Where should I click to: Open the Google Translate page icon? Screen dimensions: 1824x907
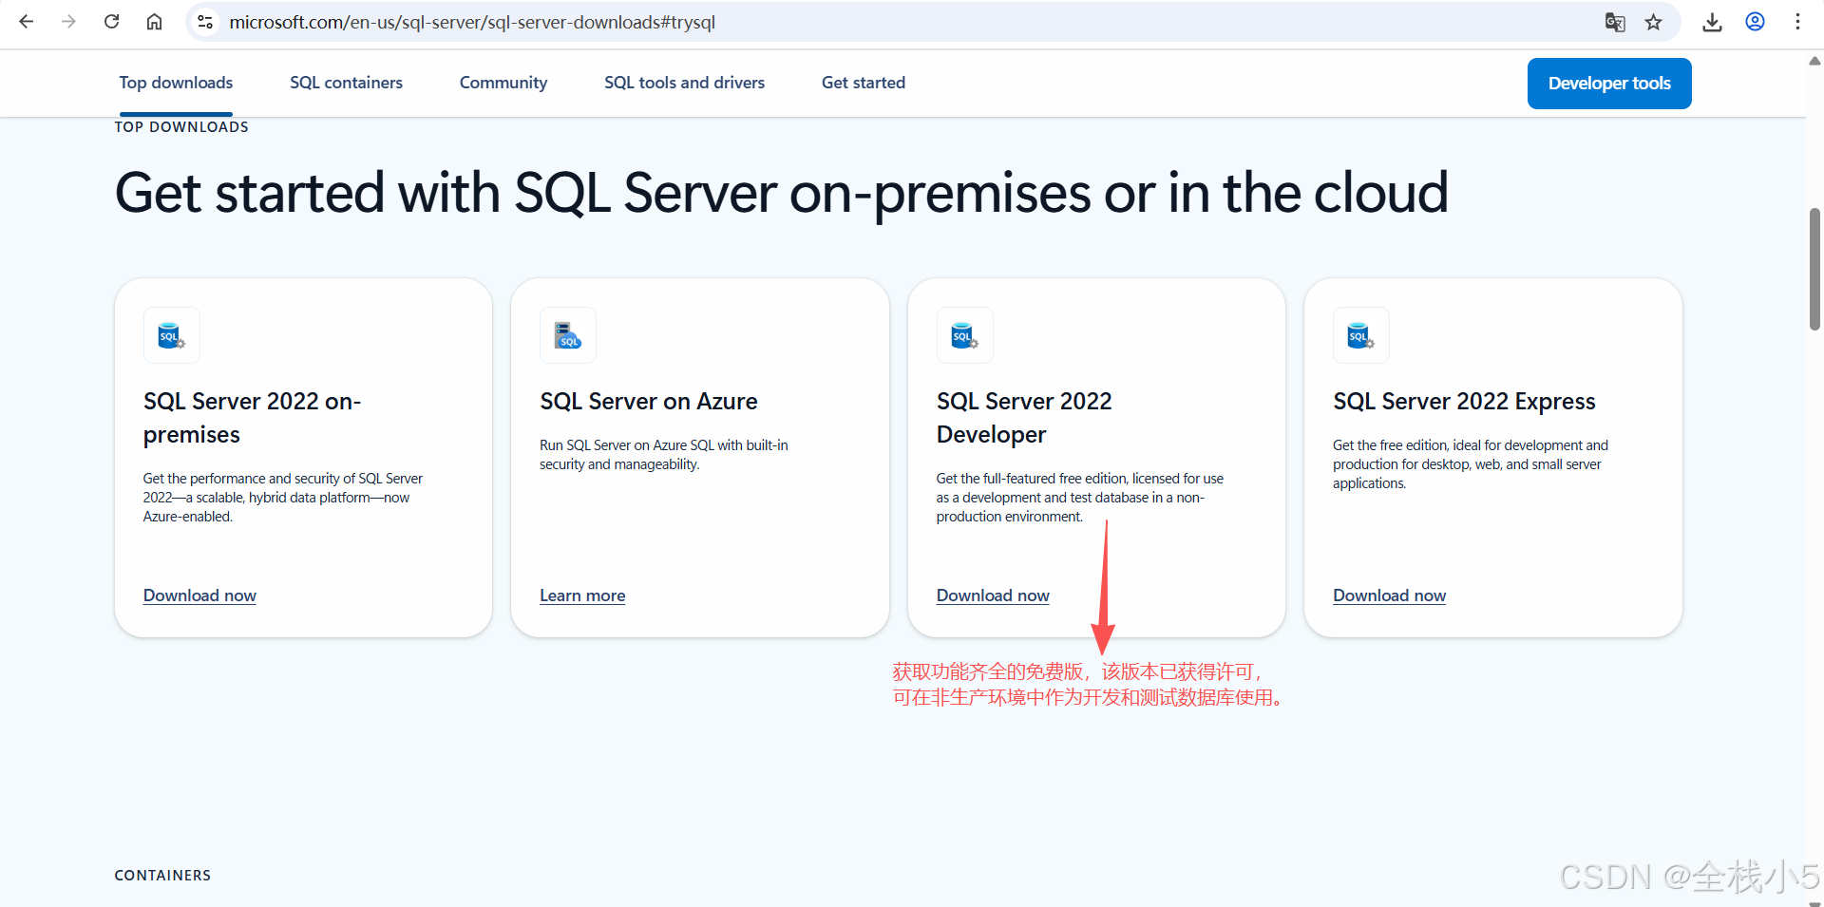tap(1614, 21)
